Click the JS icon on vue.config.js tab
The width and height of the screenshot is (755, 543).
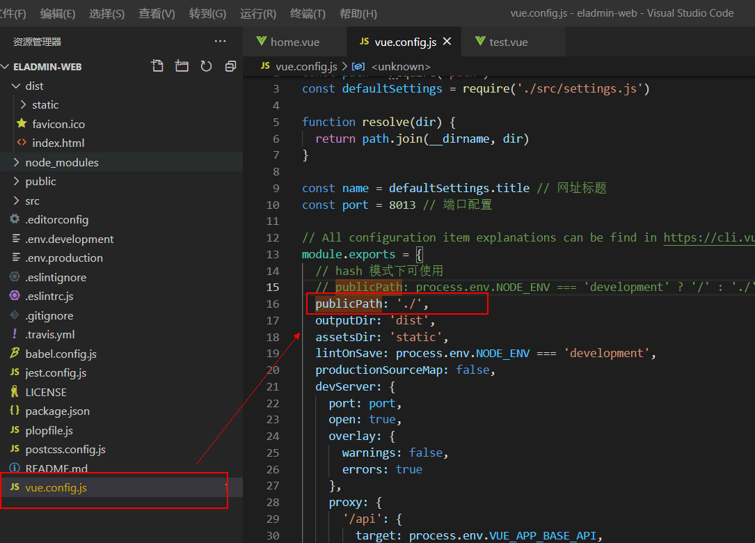(x=363, y=42)
